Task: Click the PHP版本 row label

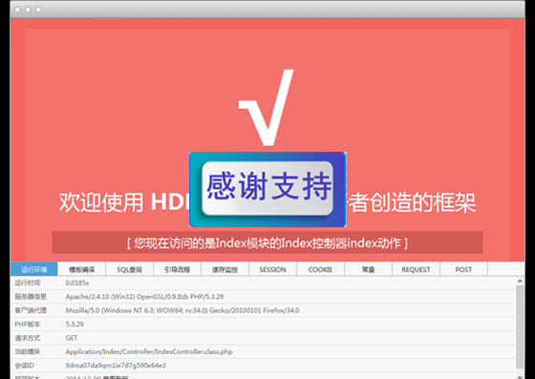Action: 28,325
